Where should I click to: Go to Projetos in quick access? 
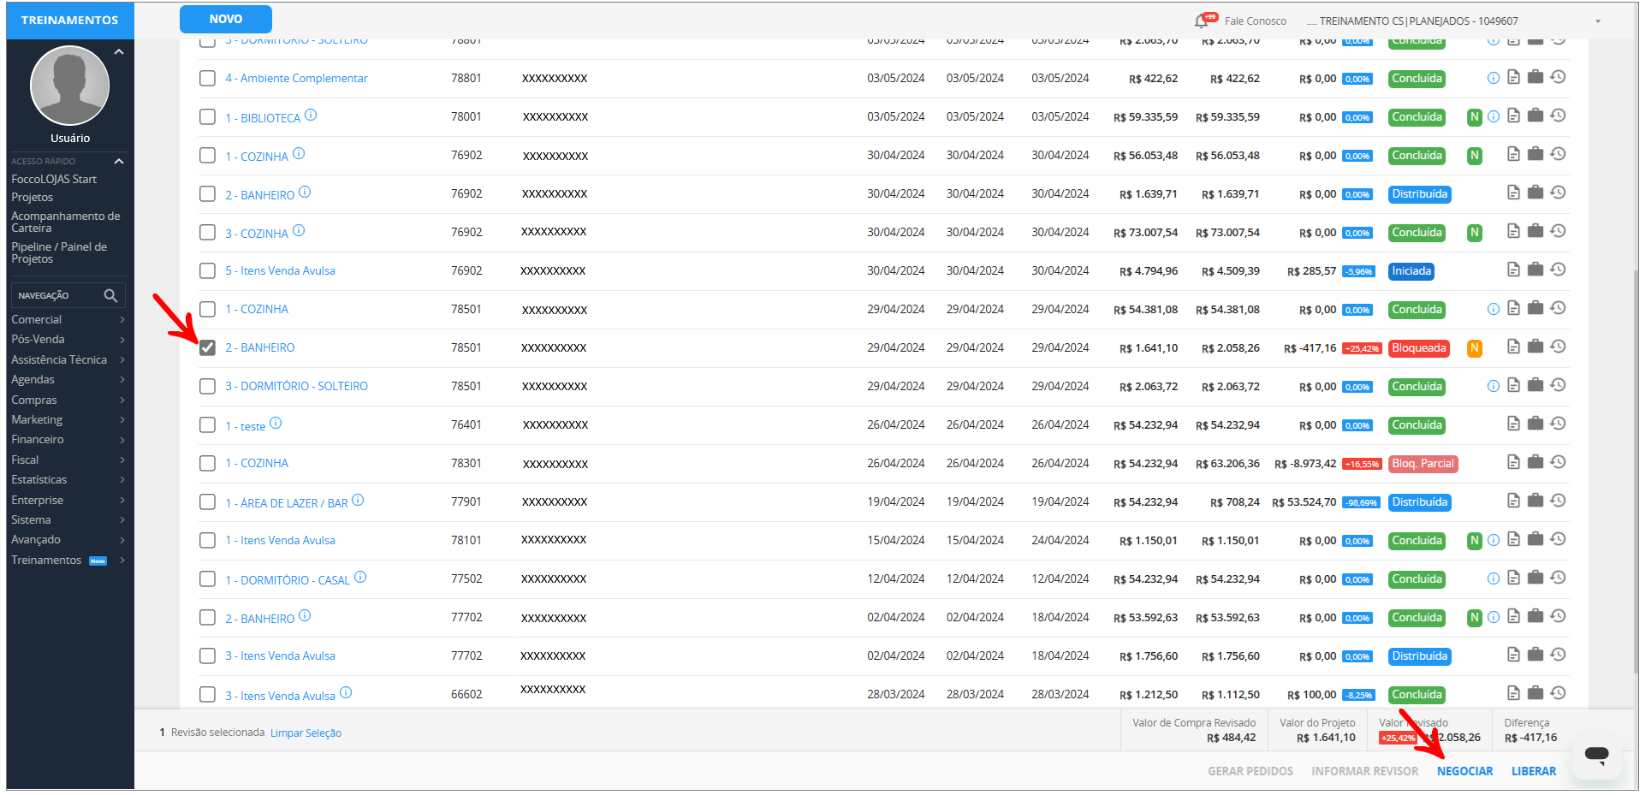(33, 197)
